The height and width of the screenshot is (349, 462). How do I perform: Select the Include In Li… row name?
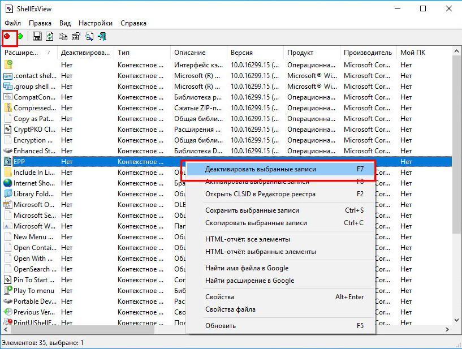point(34,173)
